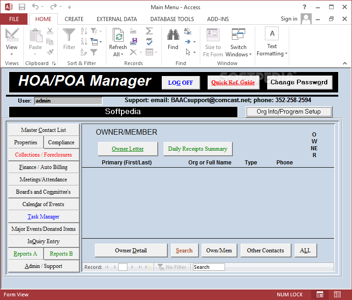
Task: Click the Undo arrow icon
Action: 35,6
